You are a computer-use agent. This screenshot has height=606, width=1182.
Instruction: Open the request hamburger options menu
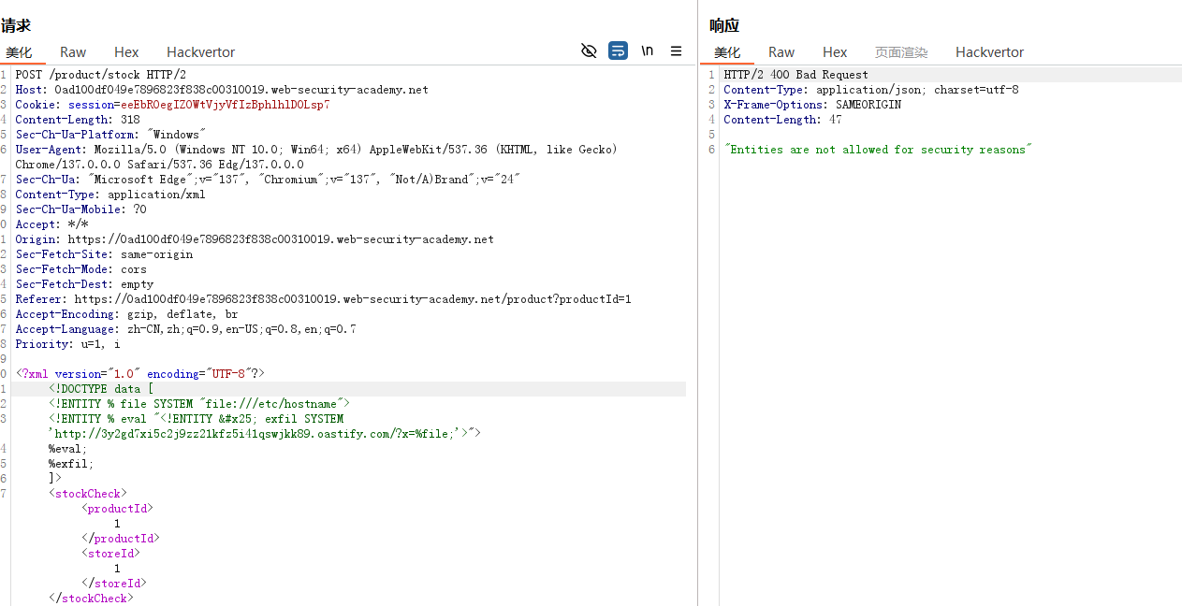676,51
